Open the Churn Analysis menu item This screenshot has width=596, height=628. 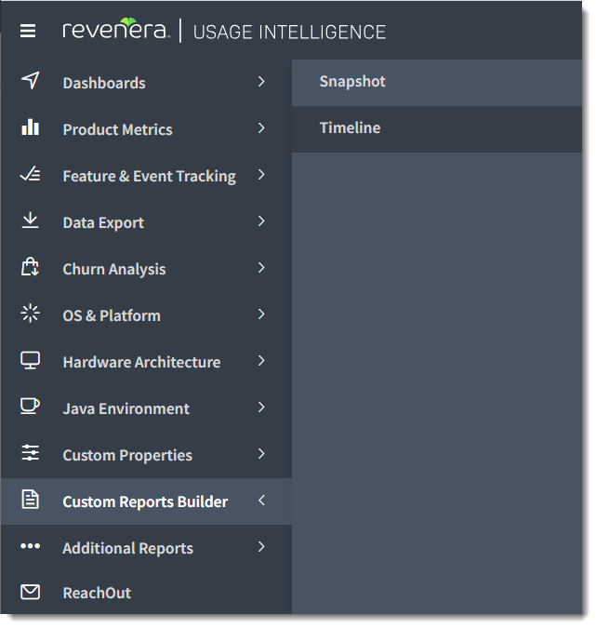[x=146, y=268]
